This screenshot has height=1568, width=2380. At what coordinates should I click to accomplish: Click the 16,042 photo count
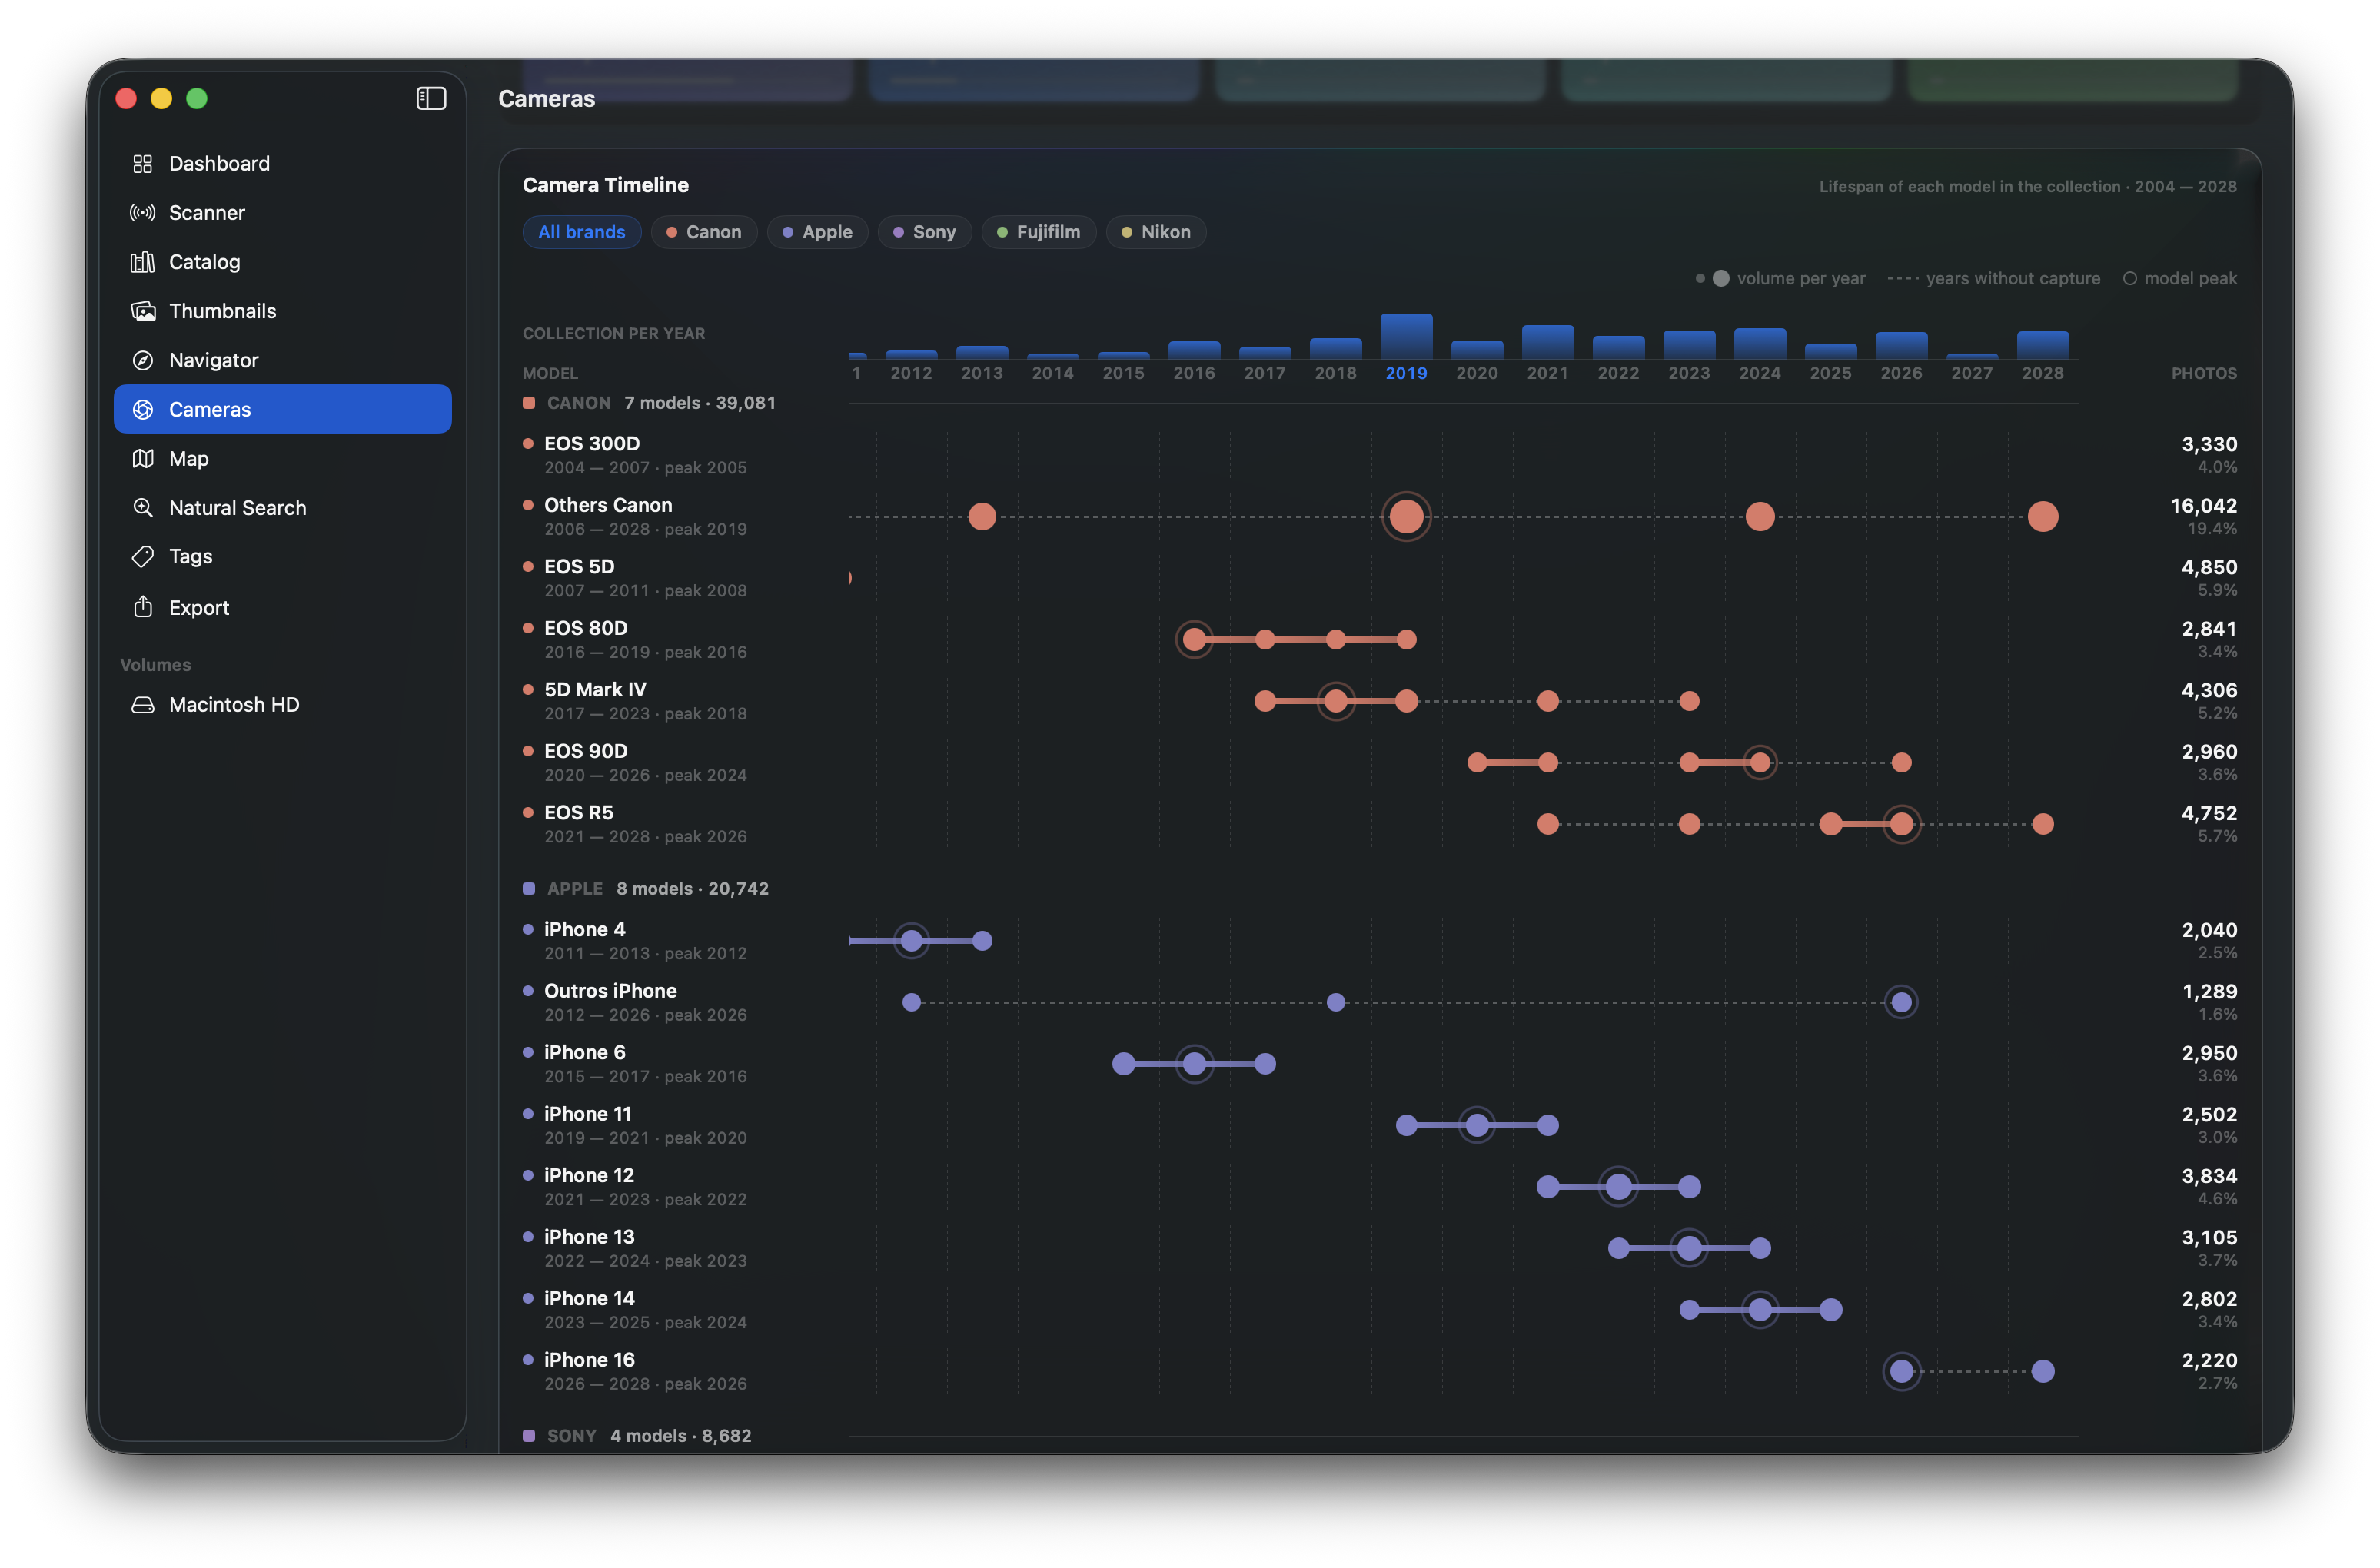[2203, 506]
